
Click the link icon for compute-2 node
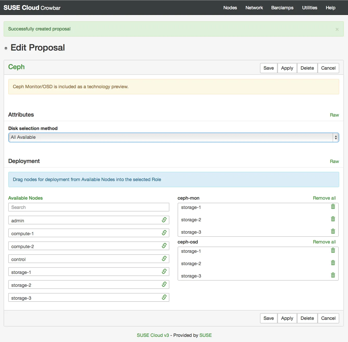[x=164, y=246]
